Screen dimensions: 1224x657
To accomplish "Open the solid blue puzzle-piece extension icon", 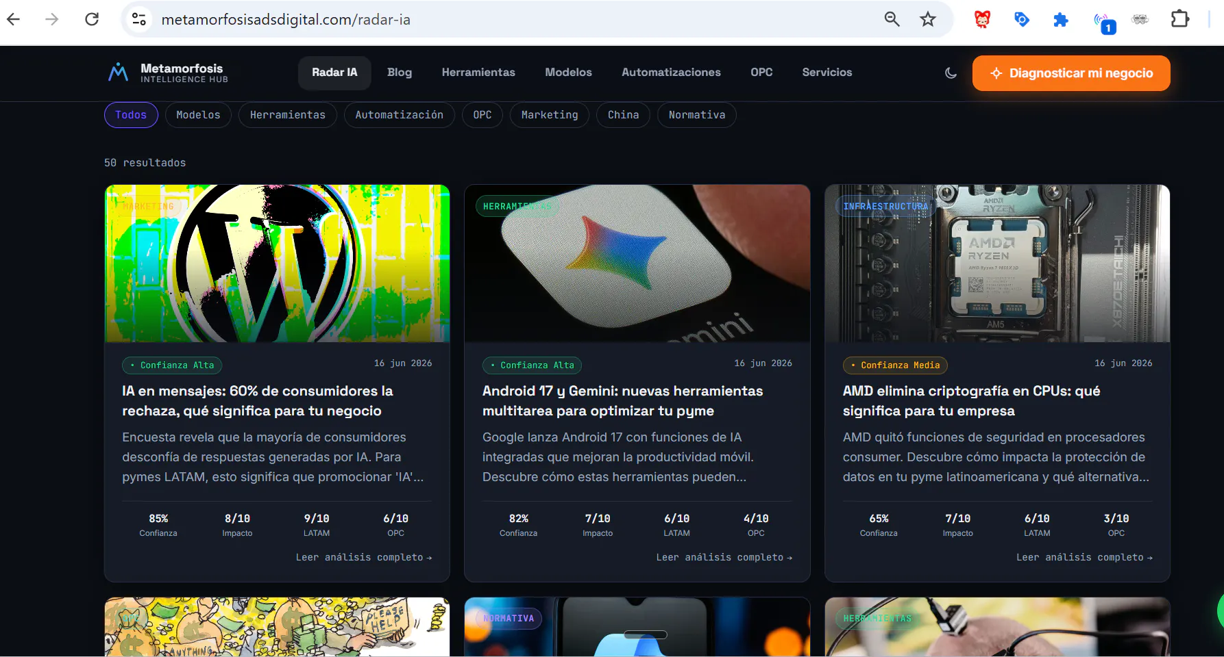I will click(1061, 20).
